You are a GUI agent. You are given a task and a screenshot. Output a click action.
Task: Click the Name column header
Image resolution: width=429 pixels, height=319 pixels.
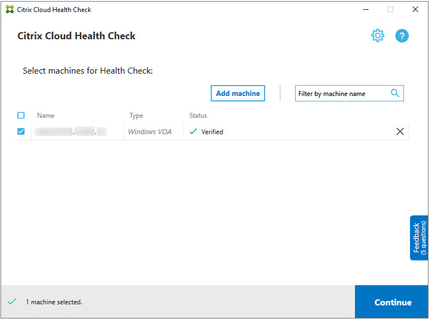(x=46, y=116)
